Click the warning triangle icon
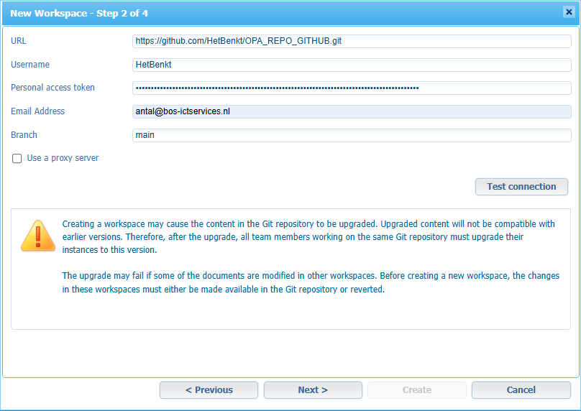The width and height of the screenshot is (581, 411). click(x=38, y=236)
